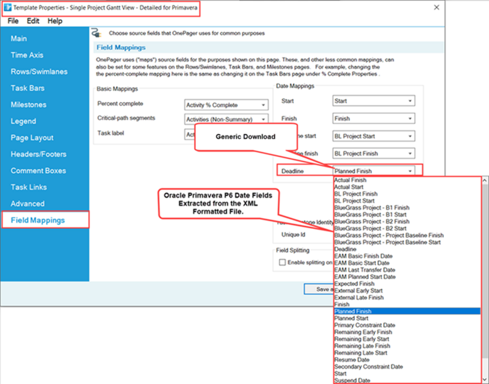
Task: Open the Percent complete dropdown
Action: click(x=226, y=105)
